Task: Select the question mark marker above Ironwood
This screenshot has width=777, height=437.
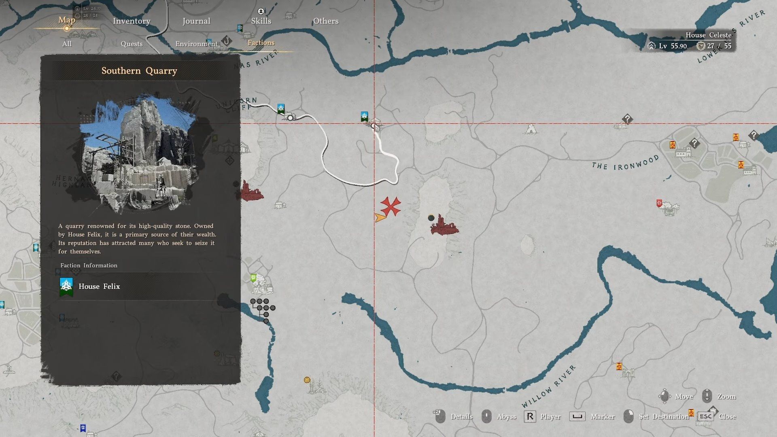Action: pos(627,119)
